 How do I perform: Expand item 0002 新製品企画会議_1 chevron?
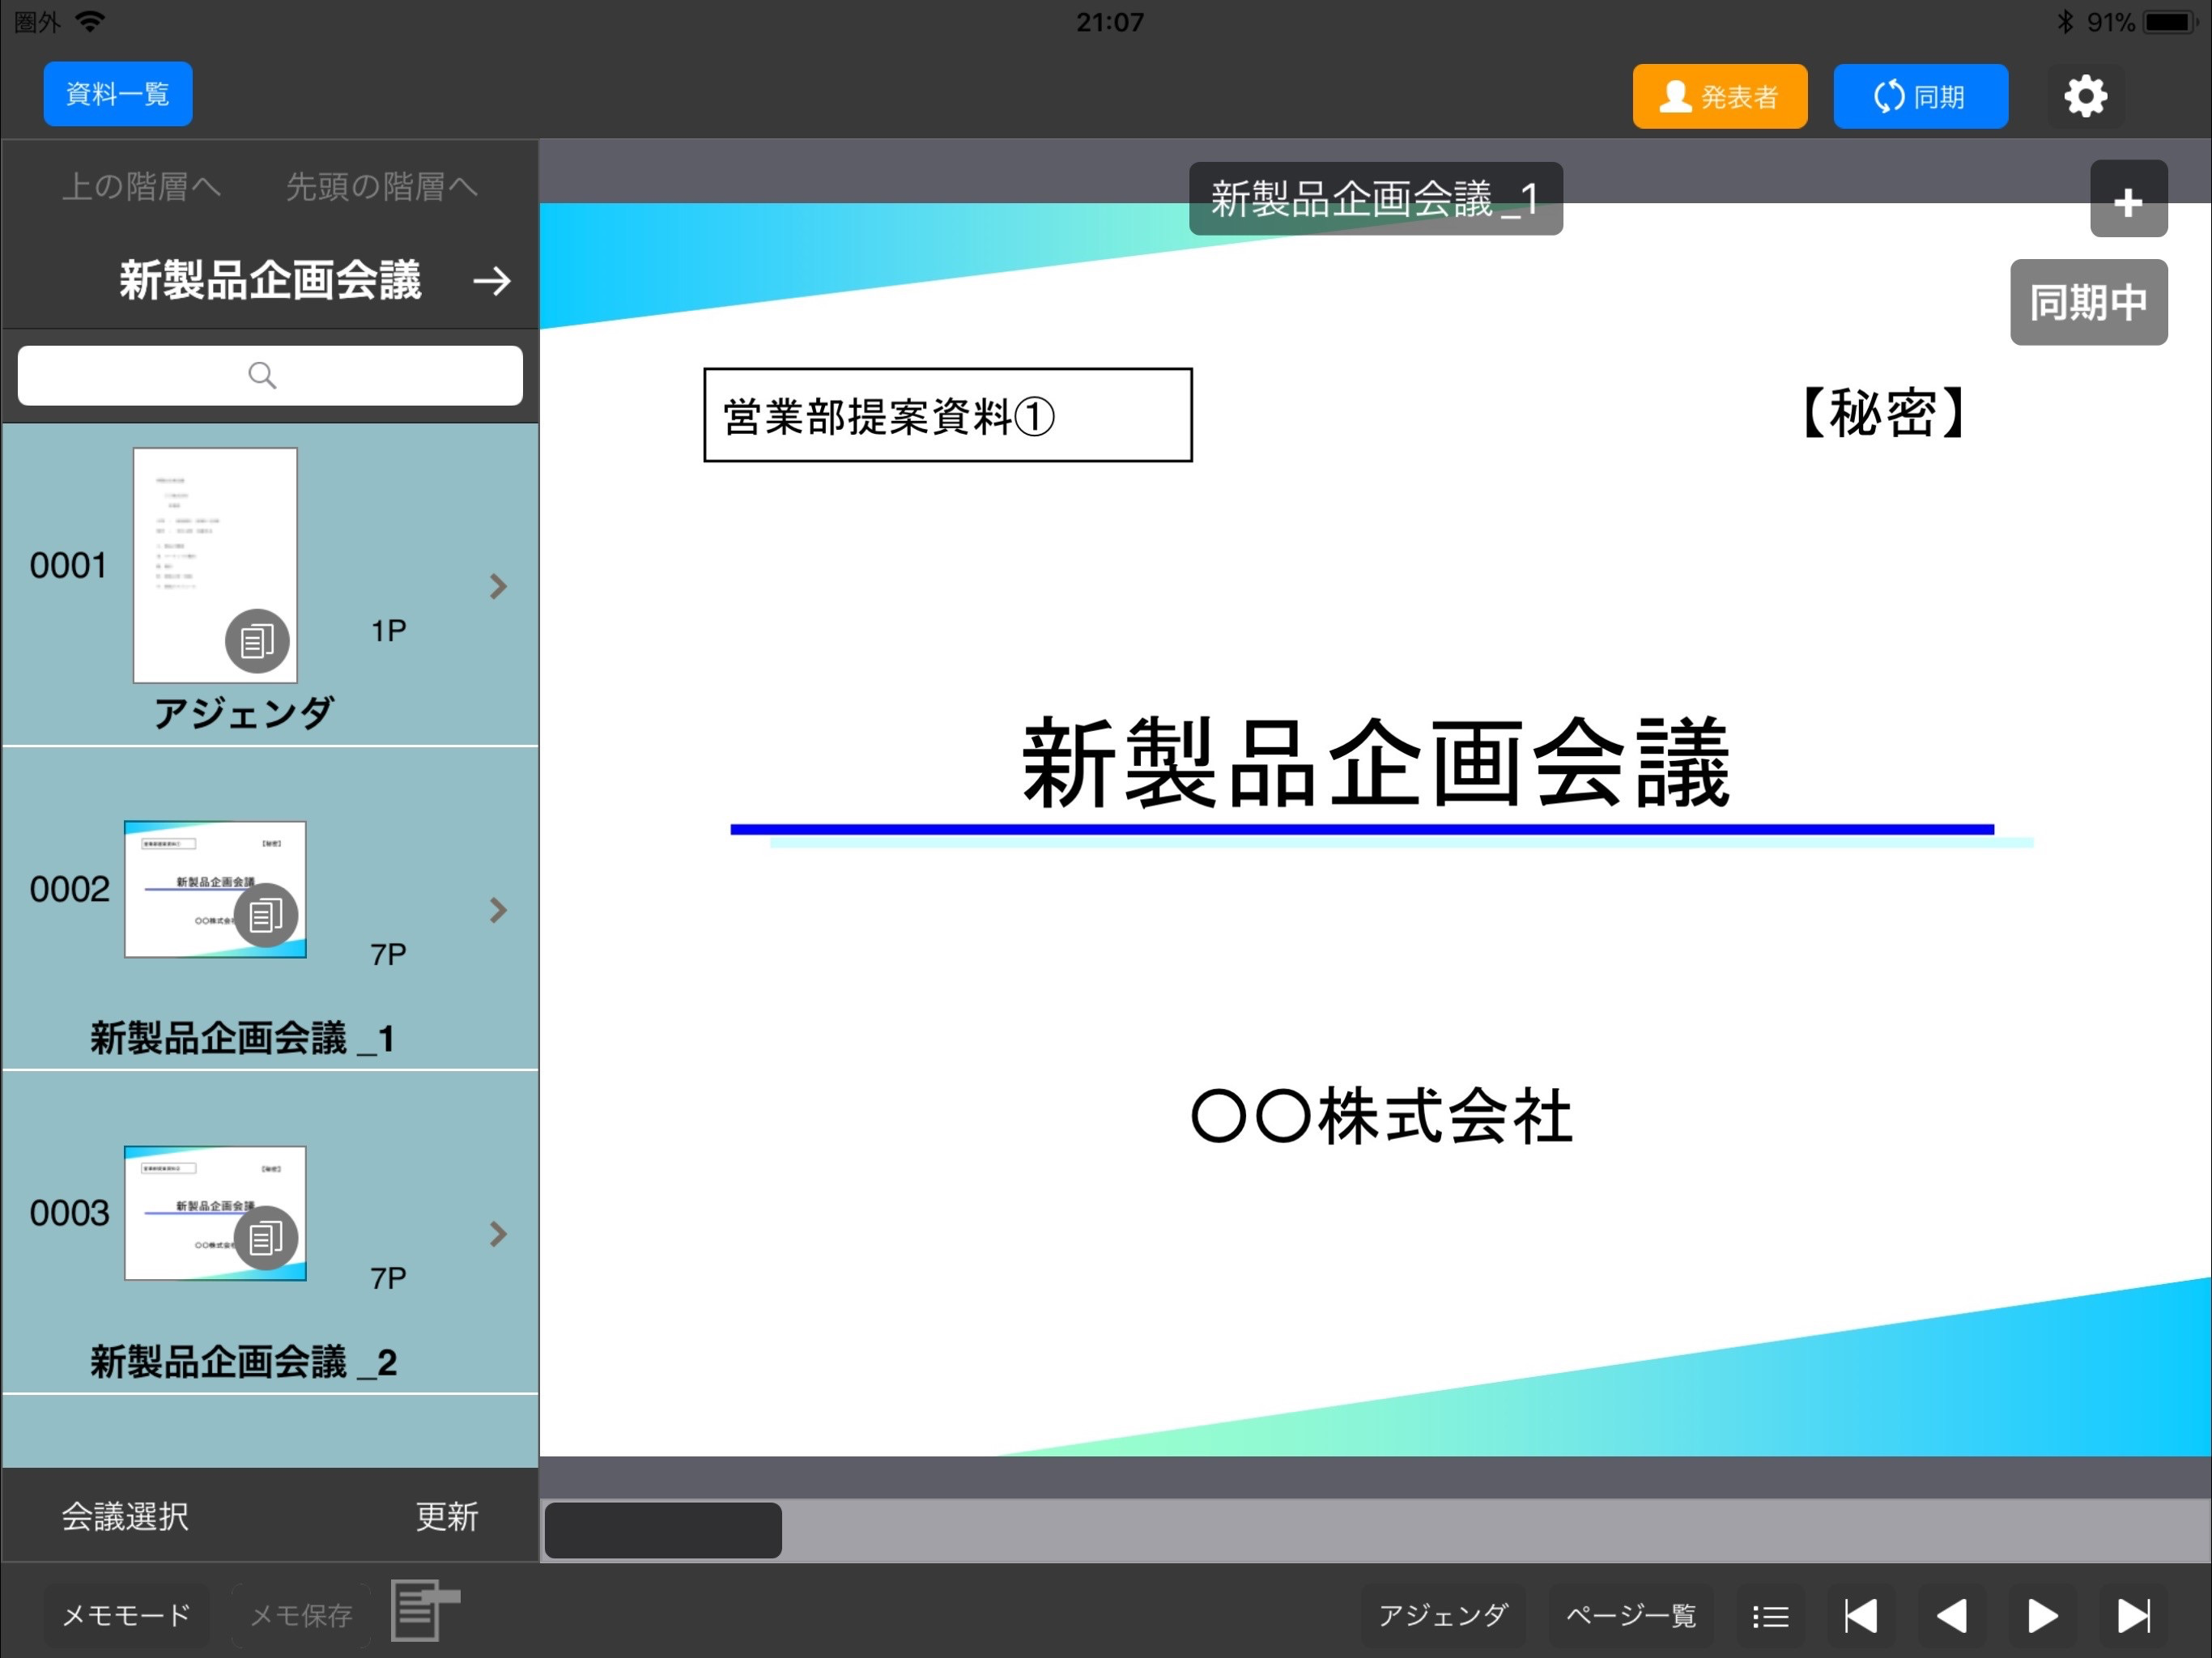tap(498, 910)
